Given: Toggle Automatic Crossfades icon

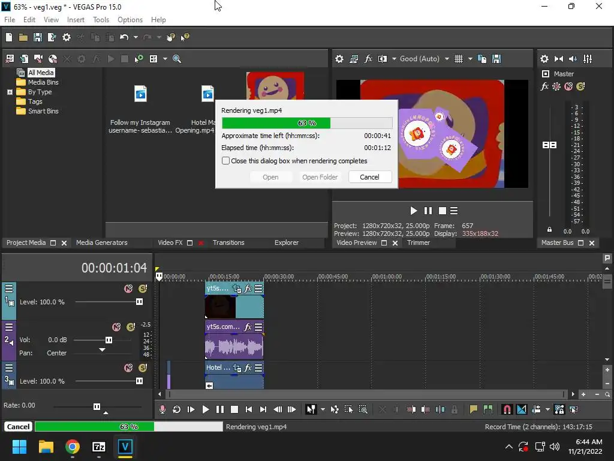Looking at the screenshot, I should click(x=522, y=409).
